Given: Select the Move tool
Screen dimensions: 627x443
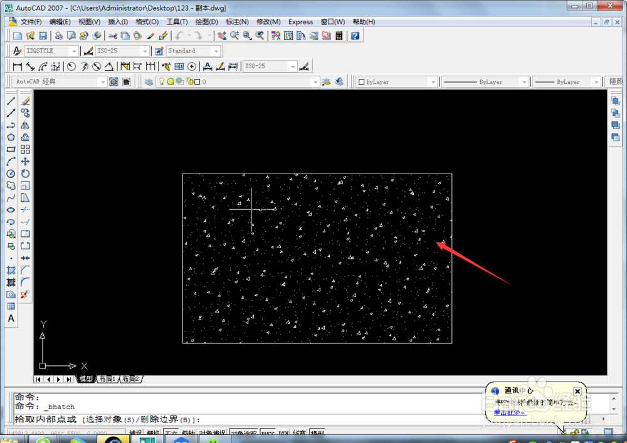Looking at the screenshot, I should (x=25, y=162).
